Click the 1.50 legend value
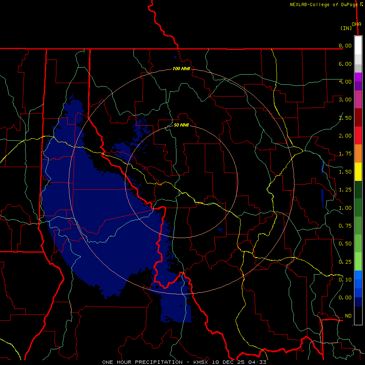Image resolution: width=365 pixels, height=365 pixels. pos(345,172)
